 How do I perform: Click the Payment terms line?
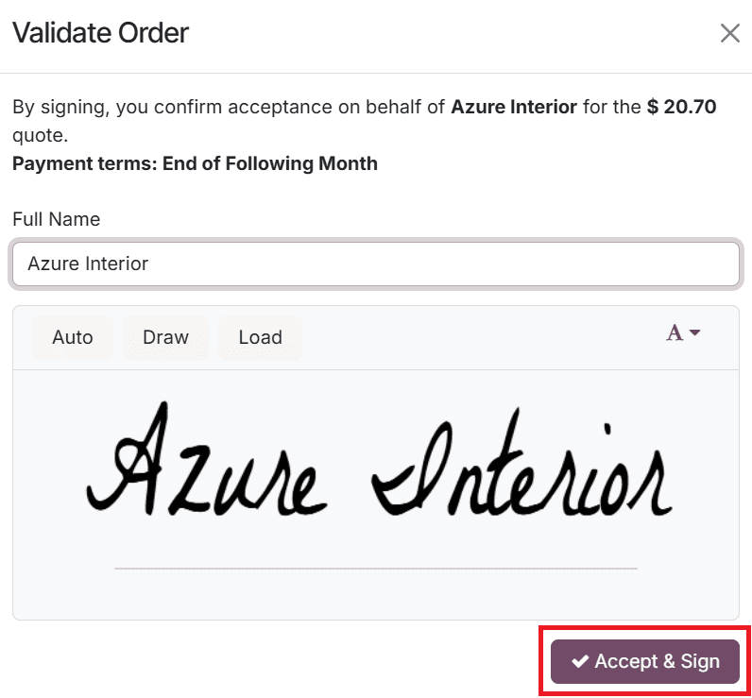[195, 163]
